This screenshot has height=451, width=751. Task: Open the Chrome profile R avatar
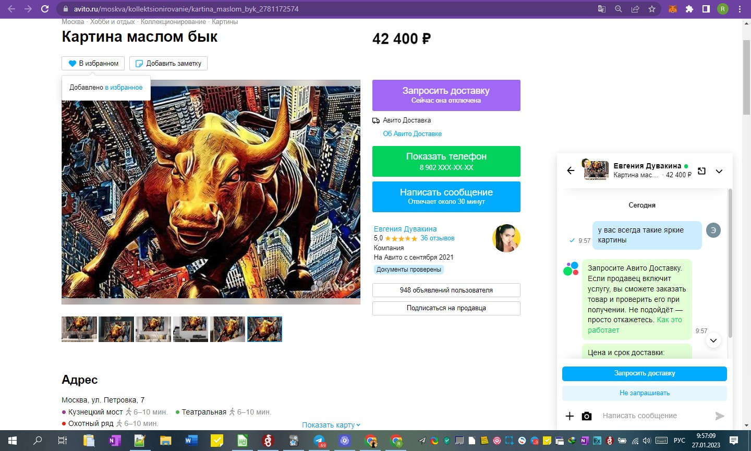point(723,9)
